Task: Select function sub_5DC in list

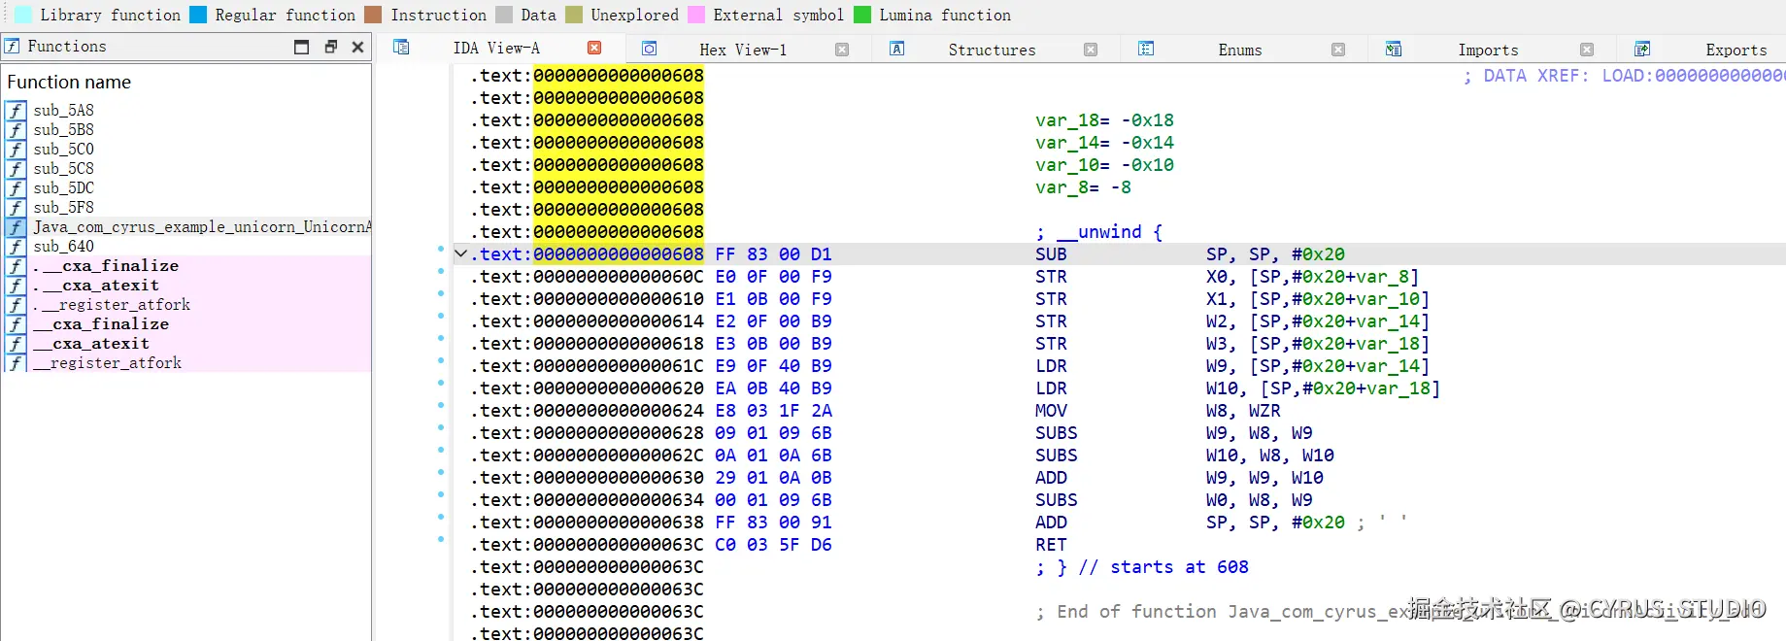Action: [x=64, y=188]
